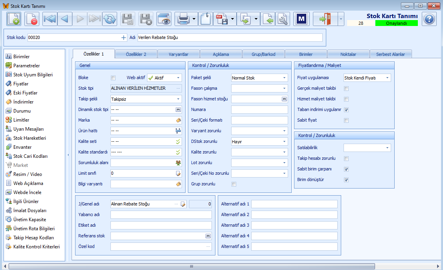This screenshot has height=270, width=443.
Task: Toggle the Sabit fiyat checkbox
Action: (346, 120)
